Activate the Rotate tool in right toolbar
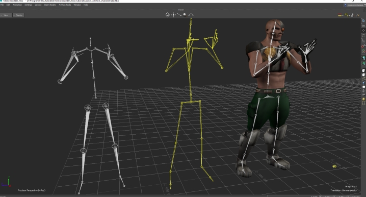 (363, 36)
